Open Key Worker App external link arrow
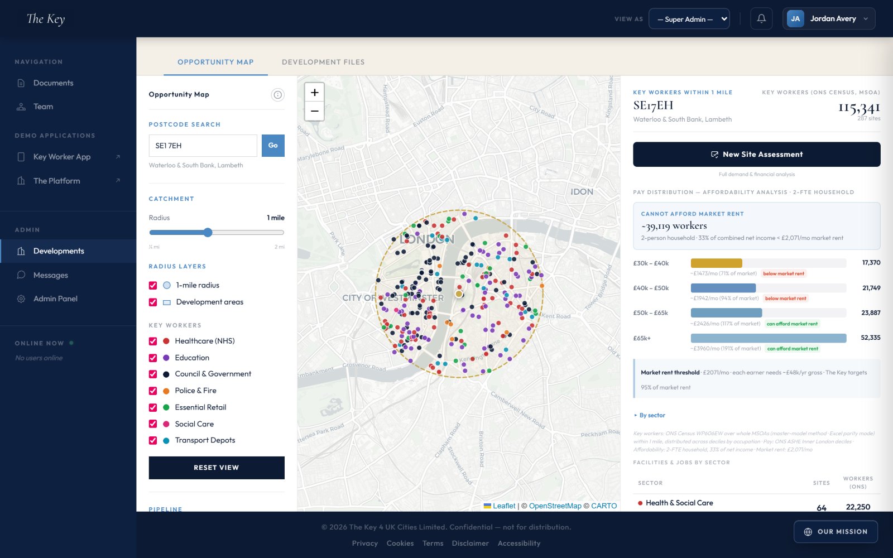 pyautogui.click(x=118, y=157)
